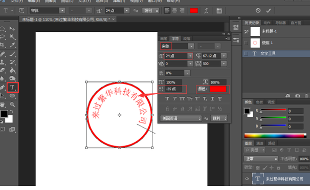Open the warp text dialog
This screenshot has width=310, height=190.
(x=206, y=11)
